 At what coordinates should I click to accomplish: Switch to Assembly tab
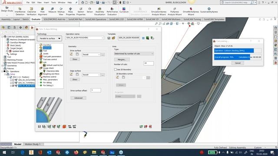click(x=6, y=19)
